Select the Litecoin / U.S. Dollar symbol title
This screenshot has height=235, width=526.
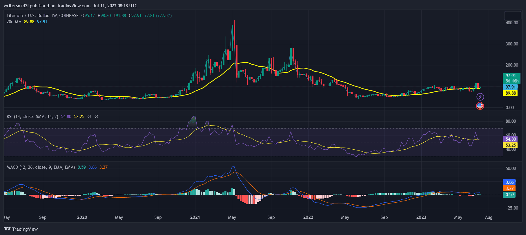coord(42,16)
